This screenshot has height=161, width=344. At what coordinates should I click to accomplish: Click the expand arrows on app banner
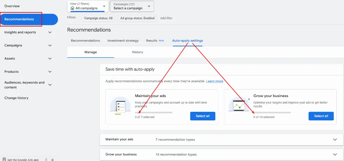pyautogui.click(x=46, y=160)
